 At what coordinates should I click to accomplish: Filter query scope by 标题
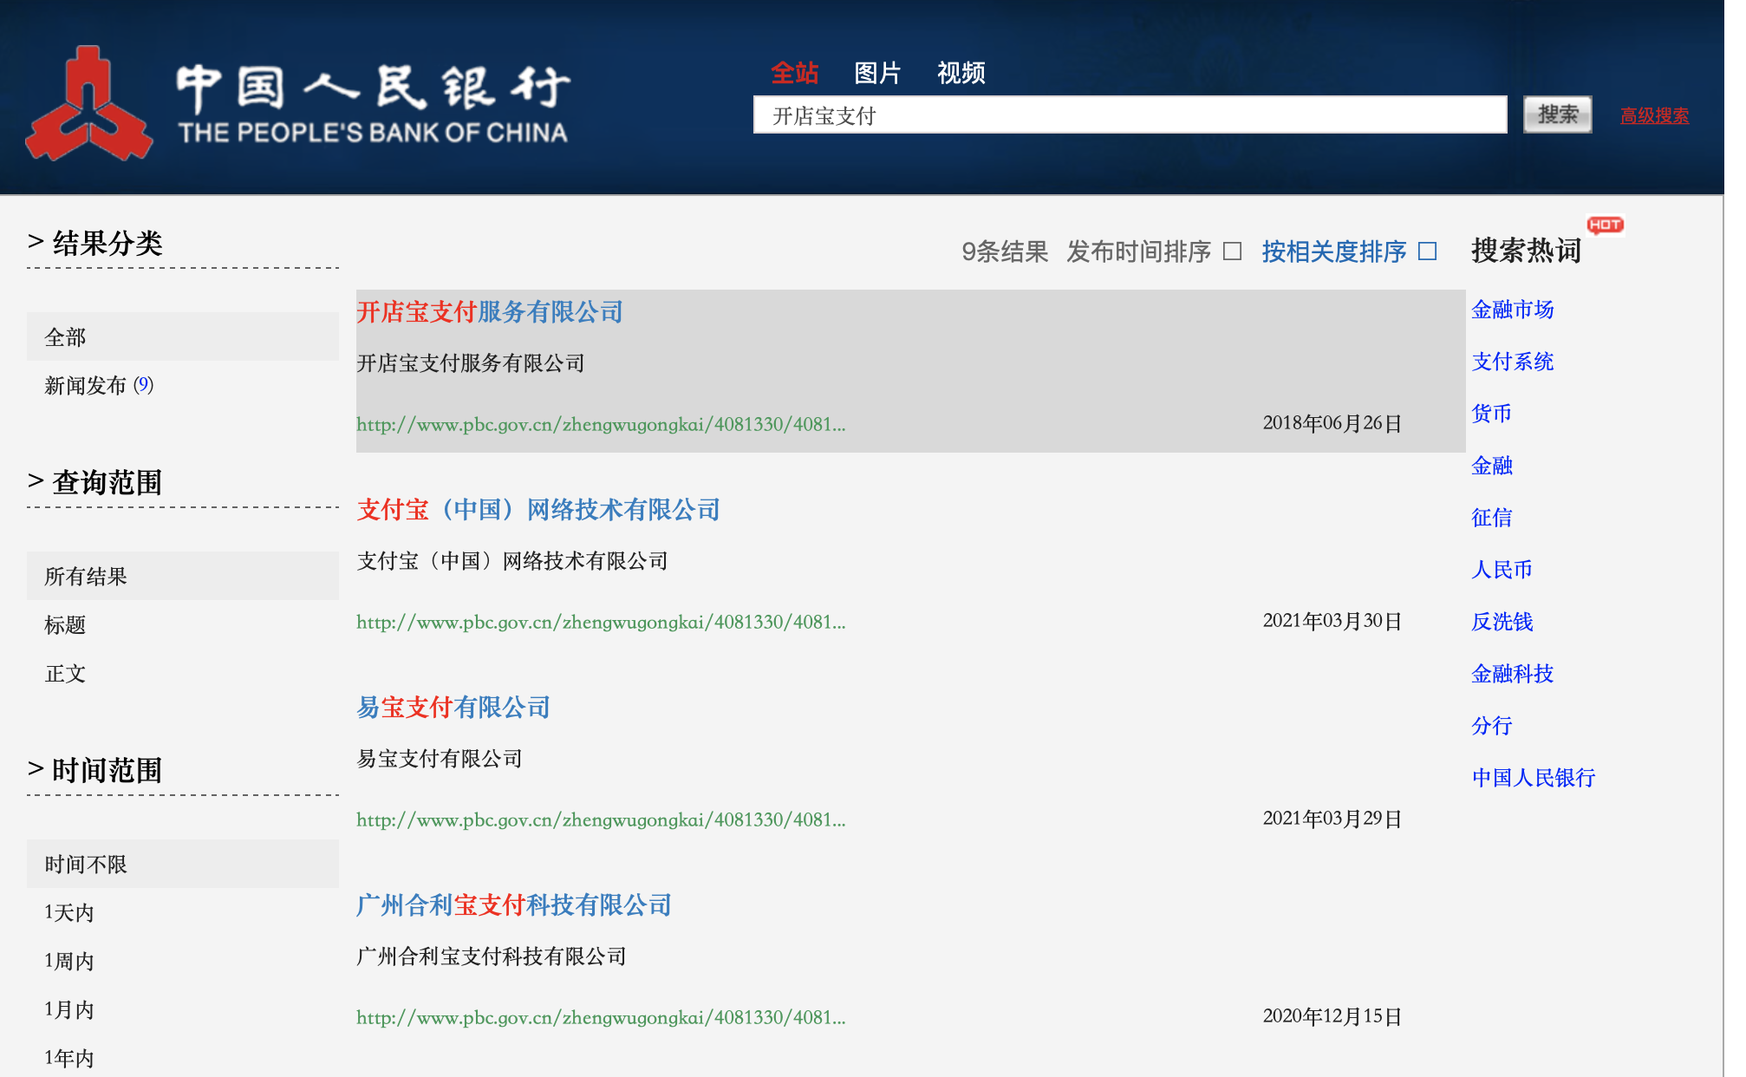click(x=65, y=624)
